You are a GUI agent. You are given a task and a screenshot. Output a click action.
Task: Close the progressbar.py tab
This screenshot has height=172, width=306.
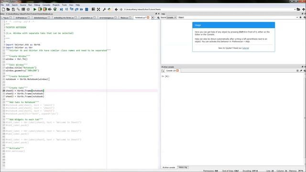click(95, 18)
